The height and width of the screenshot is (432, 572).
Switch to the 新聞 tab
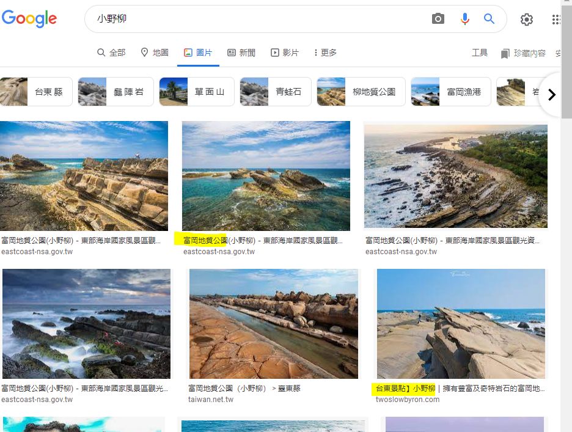[241, 53]
